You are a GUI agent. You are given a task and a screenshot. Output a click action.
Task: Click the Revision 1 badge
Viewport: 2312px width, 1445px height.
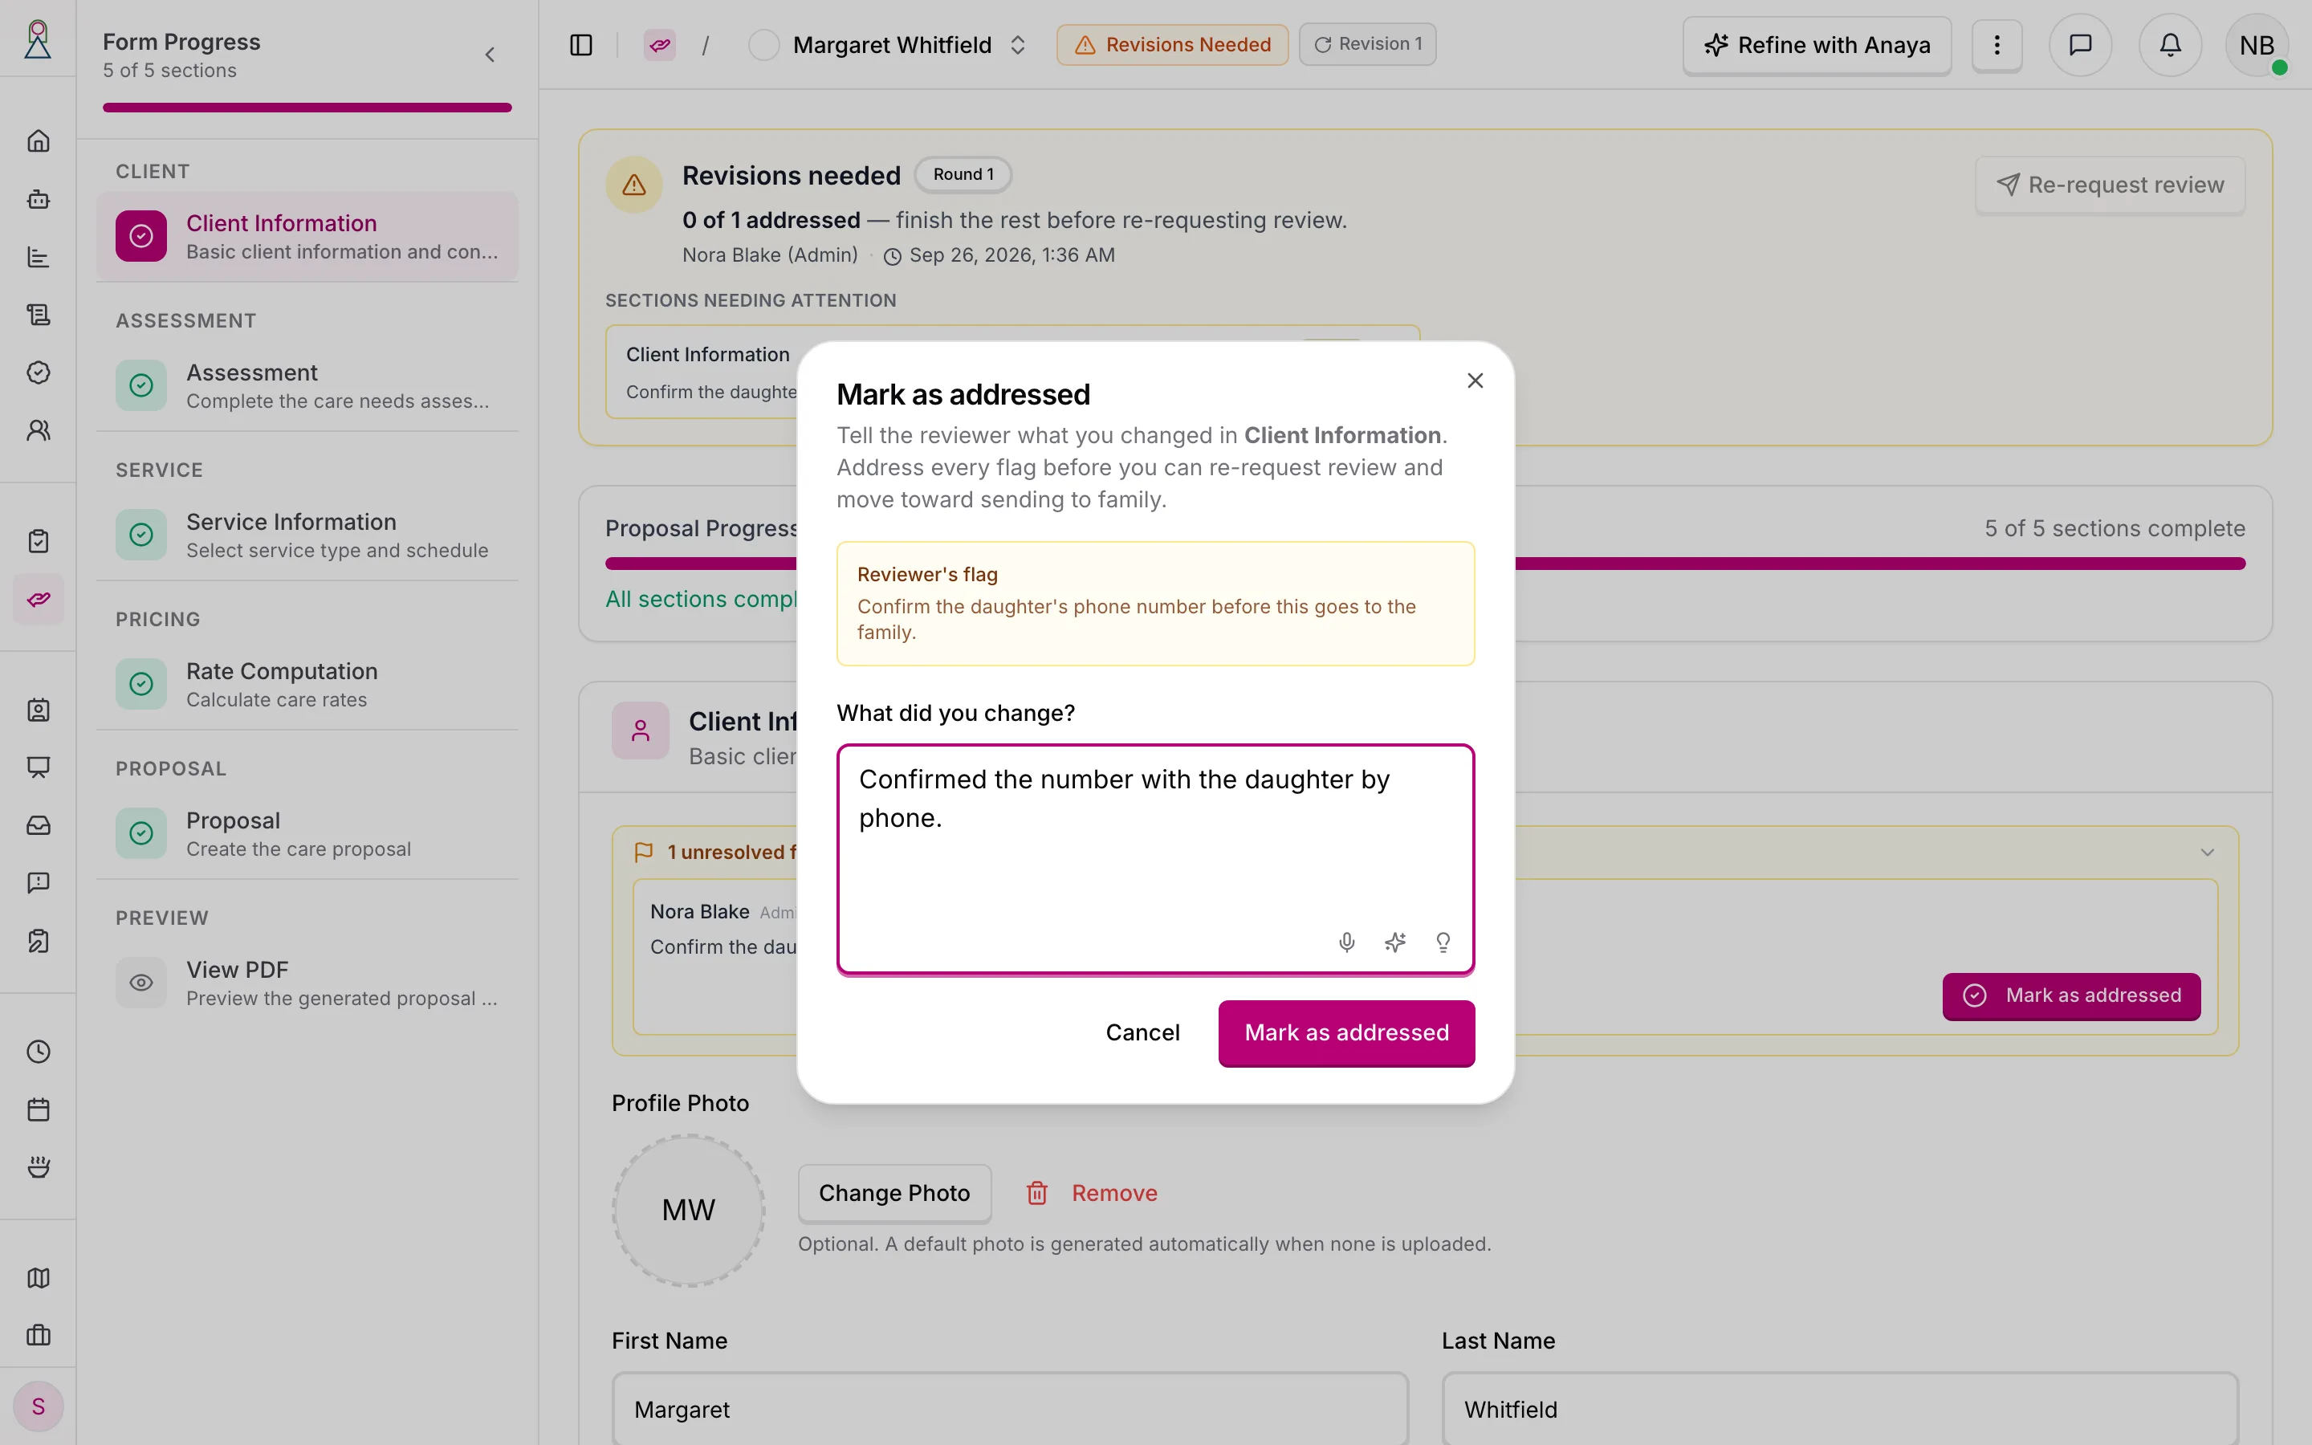pos(1367,44)
